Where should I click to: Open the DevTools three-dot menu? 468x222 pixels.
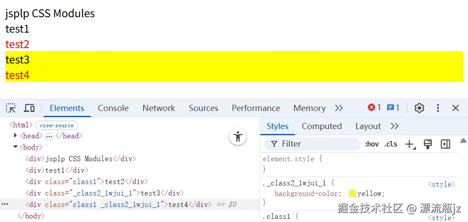(438, 108)
